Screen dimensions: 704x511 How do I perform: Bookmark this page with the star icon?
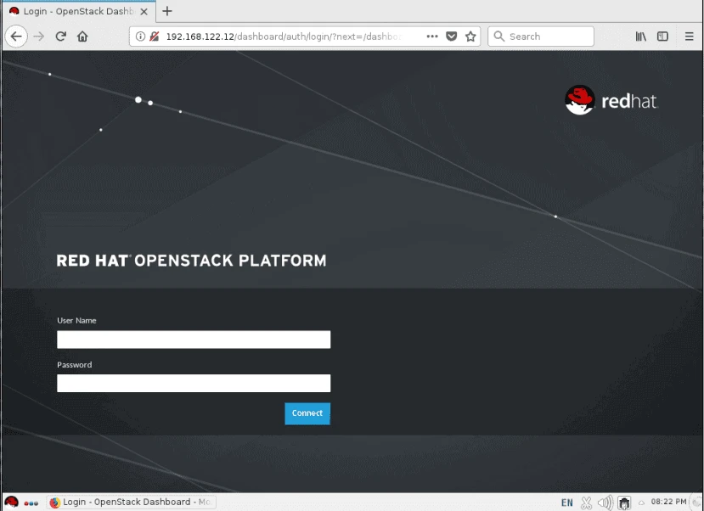(x=470, y=36)
